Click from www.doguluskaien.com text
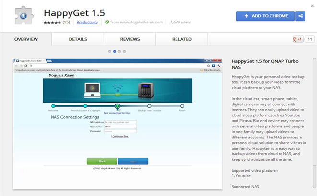 [137, 22]
